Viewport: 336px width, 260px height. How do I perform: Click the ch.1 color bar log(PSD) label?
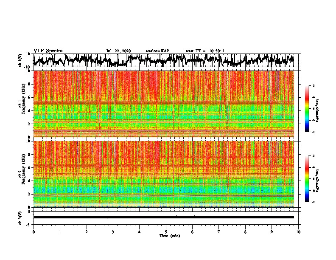click(x=317, y=110)
